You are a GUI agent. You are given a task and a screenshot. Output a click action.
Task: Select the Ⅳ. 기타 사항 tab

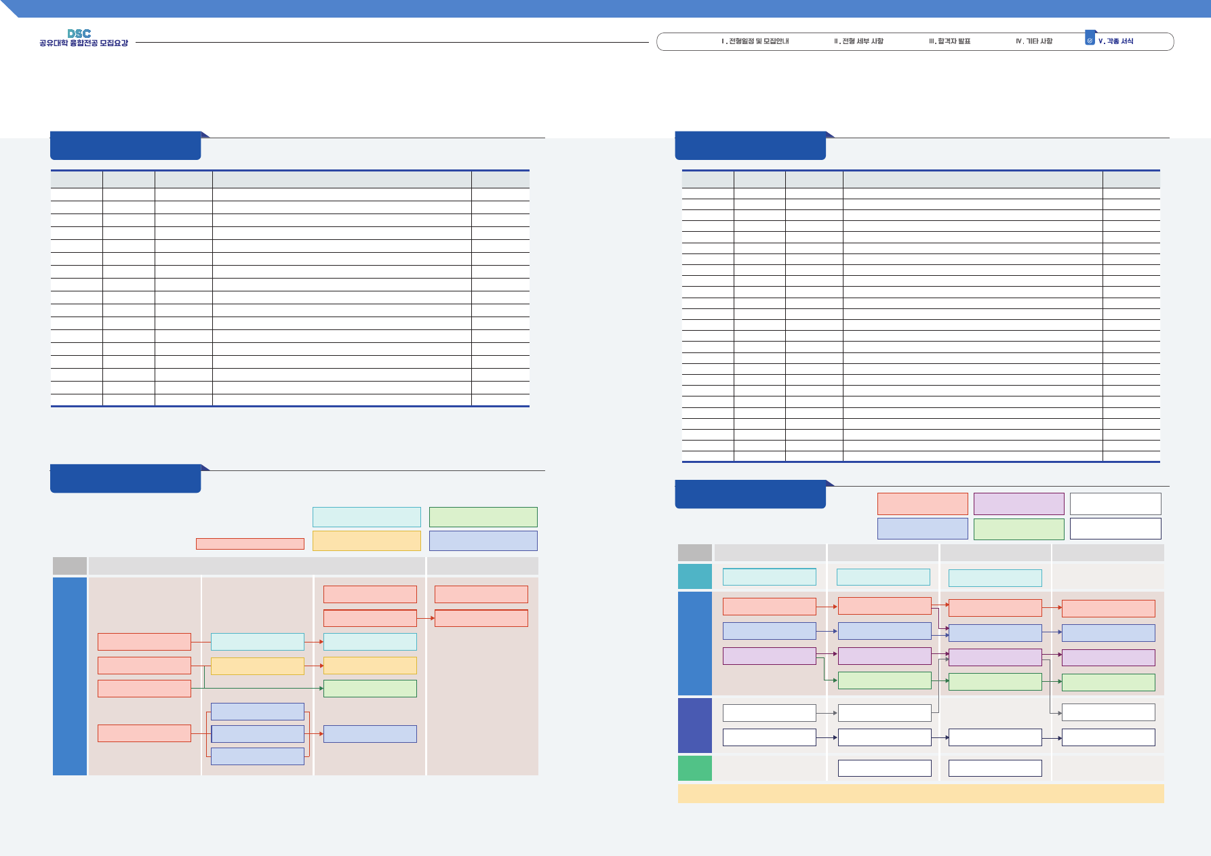[x=1034, y=41]
